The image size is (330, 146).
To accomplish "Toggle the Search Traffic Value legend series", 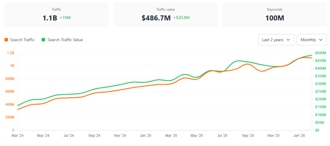I will (x=62, y=40).
